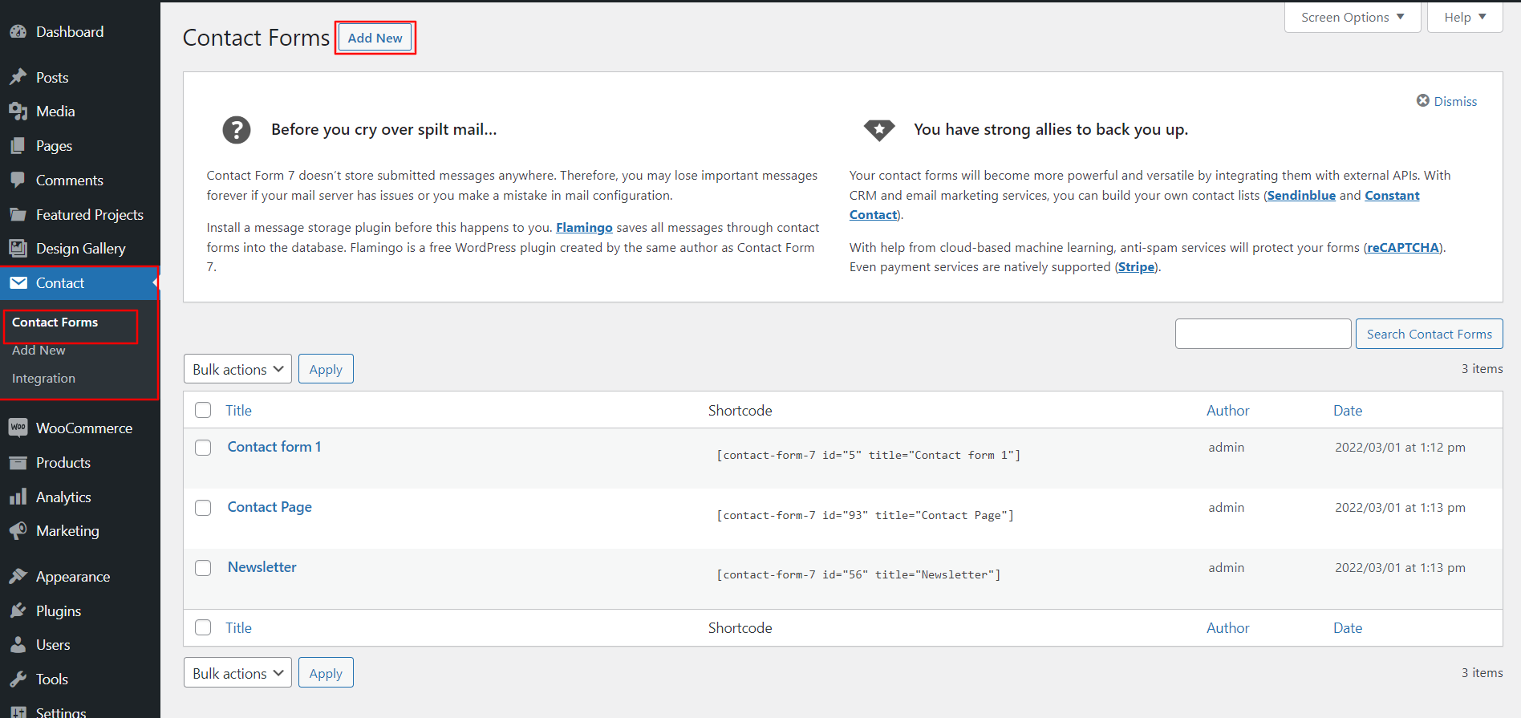Open the bottom Bulk actions dropdown
The width and height of the screenshot is (1521, 718).
point(237,673)
